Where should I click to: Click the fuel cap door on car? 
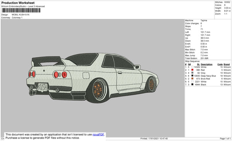point(86,76)
